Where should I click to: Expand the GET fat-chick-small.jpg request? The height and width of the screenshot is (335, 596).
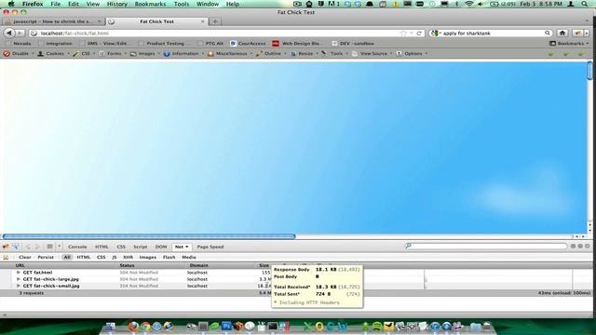click(19, 286)
